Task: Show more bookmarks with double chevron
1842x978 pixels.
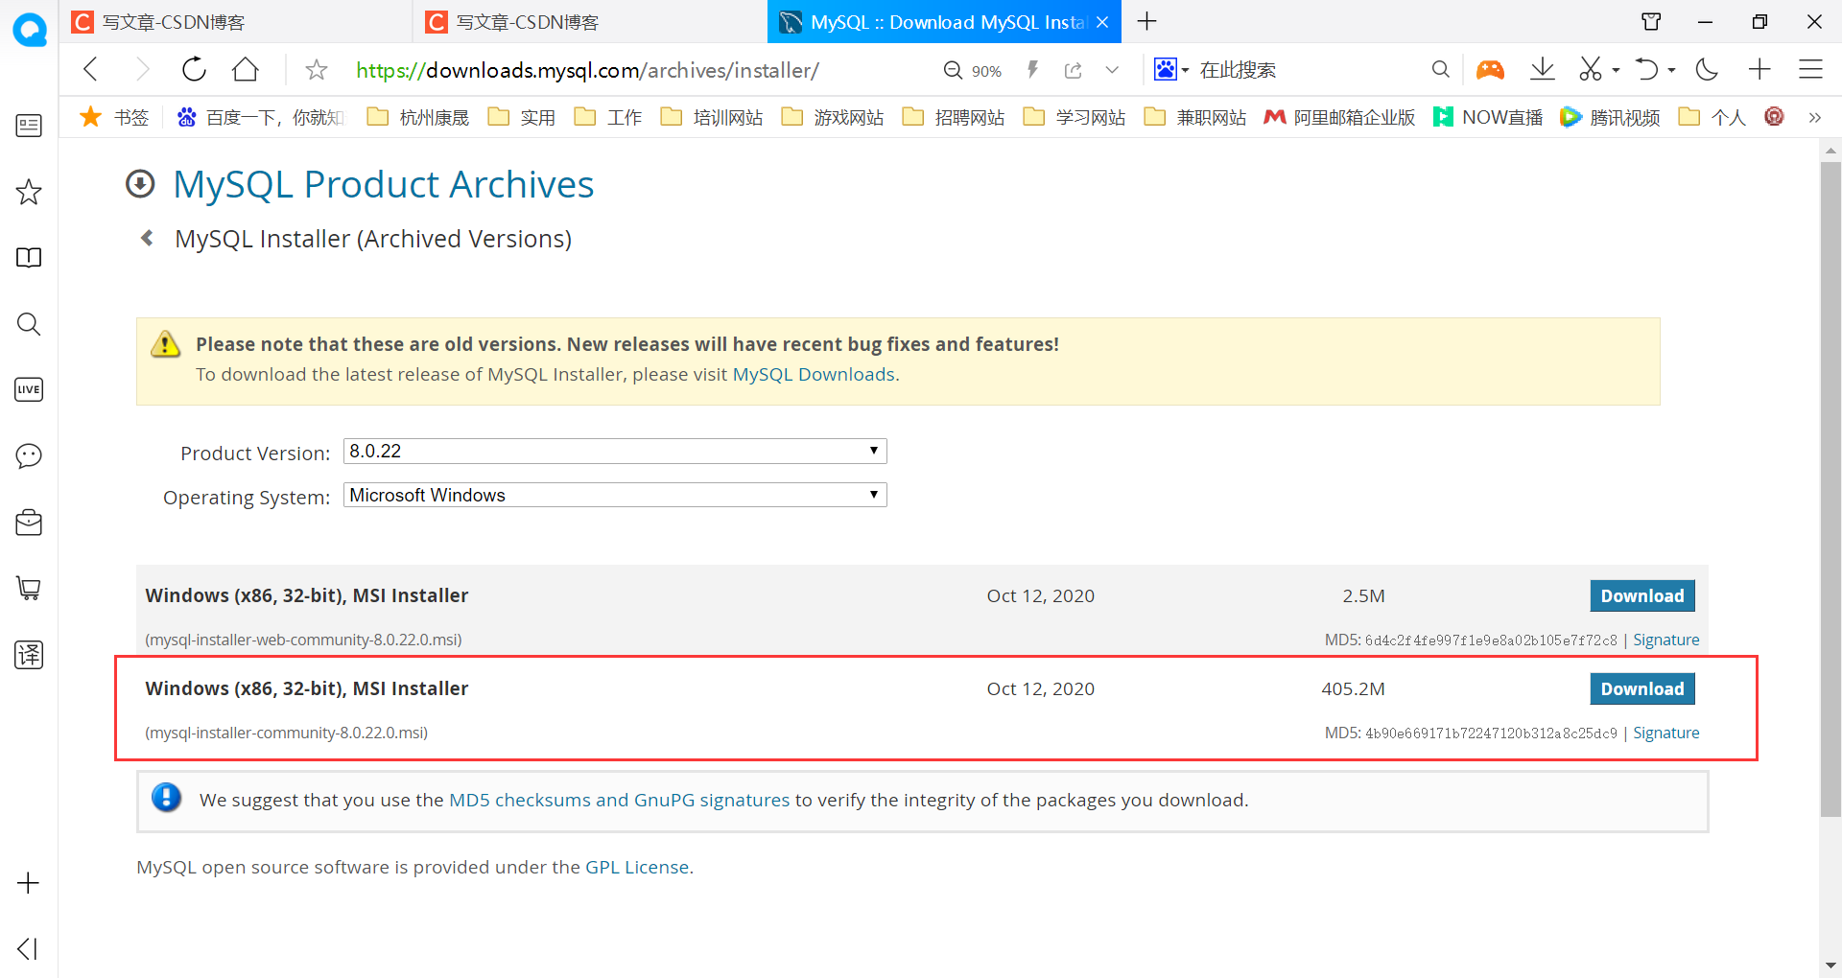Action: (x=1814, y=117)
